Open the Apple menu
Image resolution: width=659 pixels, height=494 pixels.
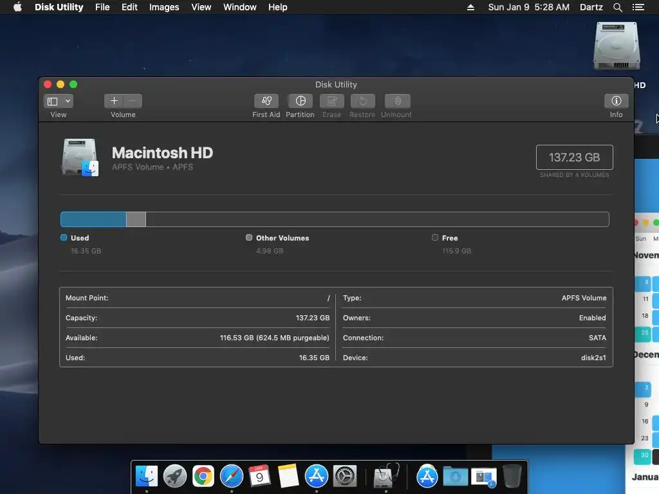[x=17, y=7]
